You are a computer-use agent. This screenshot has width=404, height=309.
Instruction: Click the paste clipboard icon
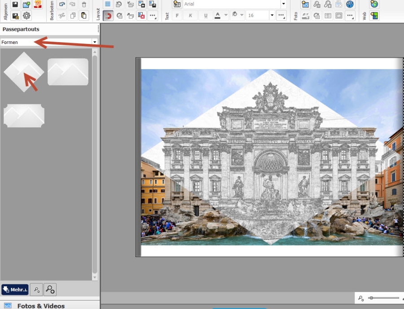(x=83, y=16)
